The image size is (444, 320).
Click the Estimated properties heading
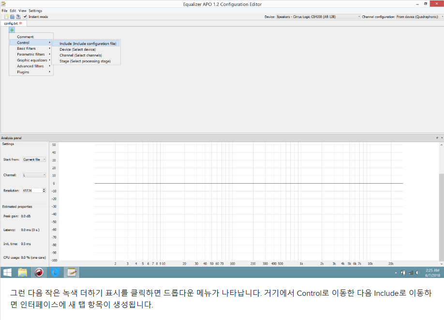17,206
